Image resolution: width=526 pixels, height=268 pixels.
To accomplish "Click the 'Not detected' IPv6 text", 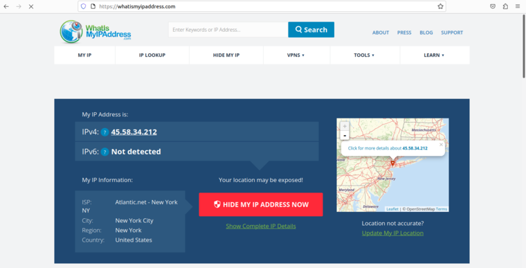I will (x=136, y=152).
